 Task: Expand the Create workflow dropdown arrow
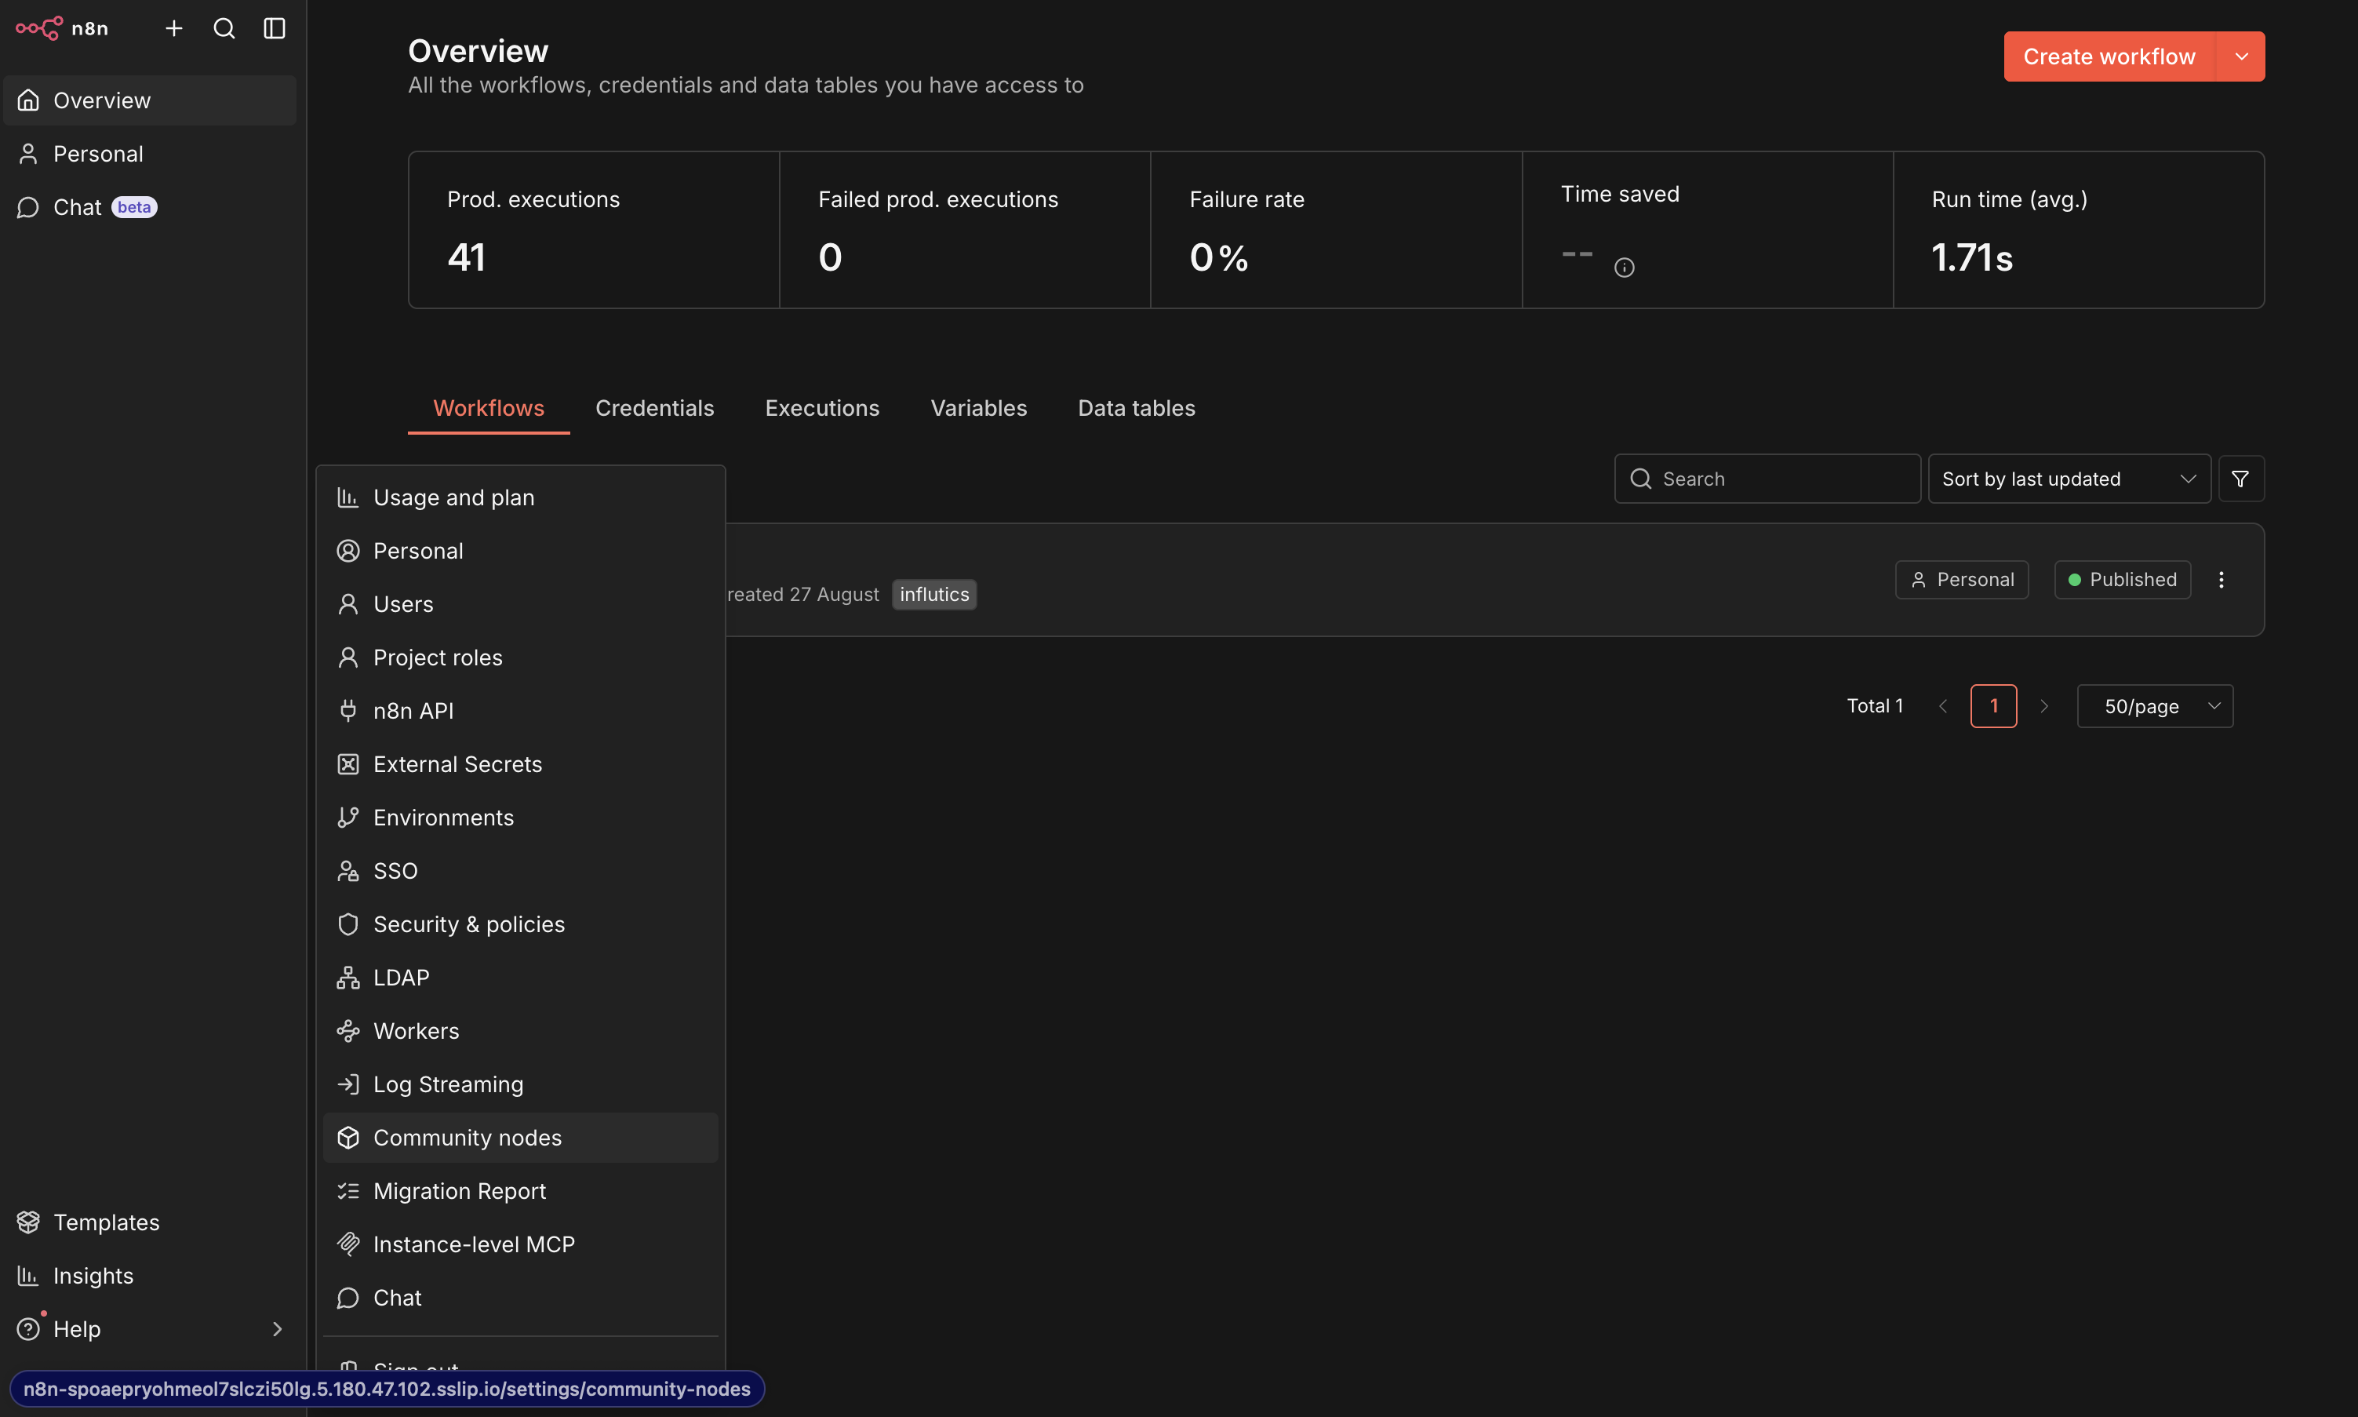tap(2242, 56)
